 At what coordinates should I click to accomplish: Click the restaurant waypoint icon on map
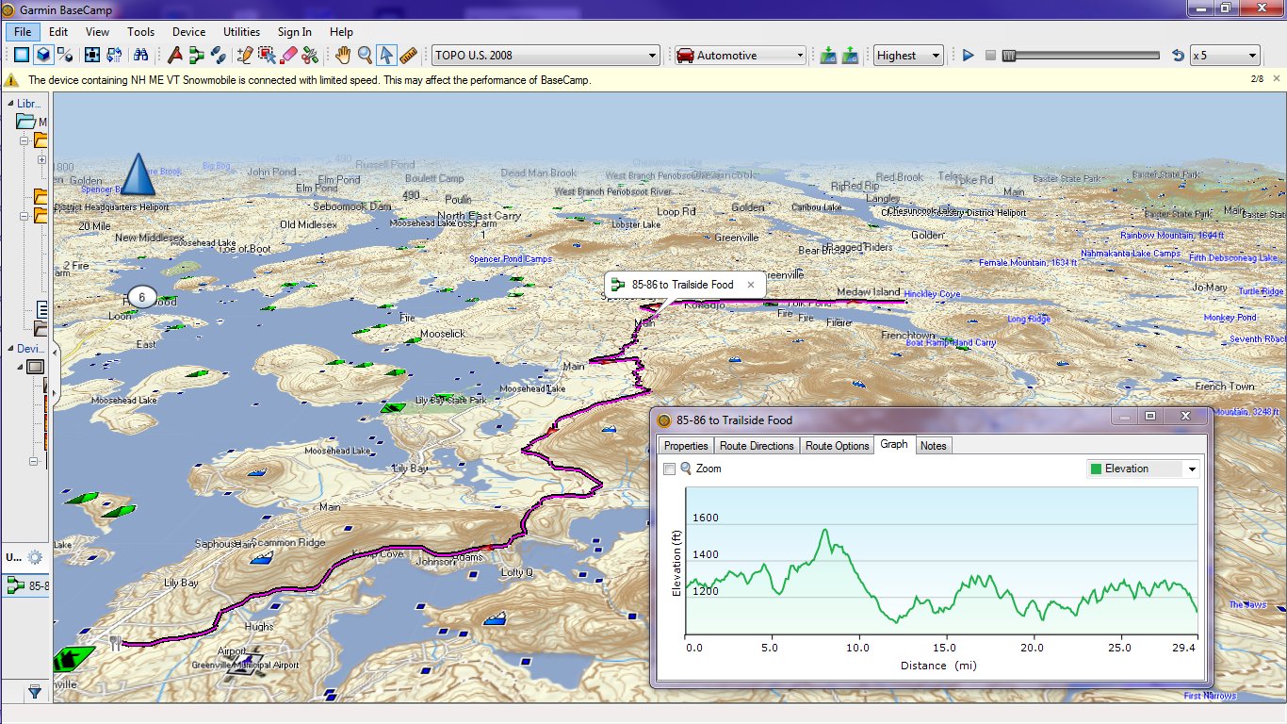tap(115, 643)
